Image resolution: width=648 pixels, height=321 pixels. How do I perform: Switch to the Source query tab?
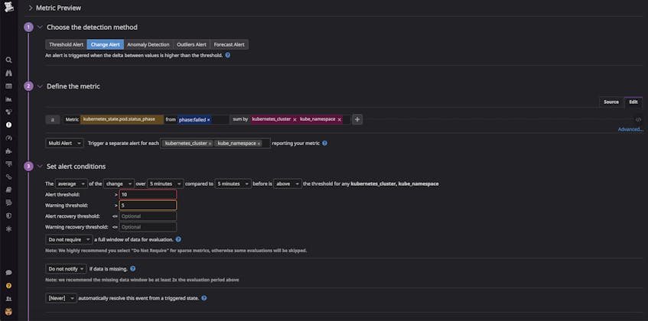[611, 102]
